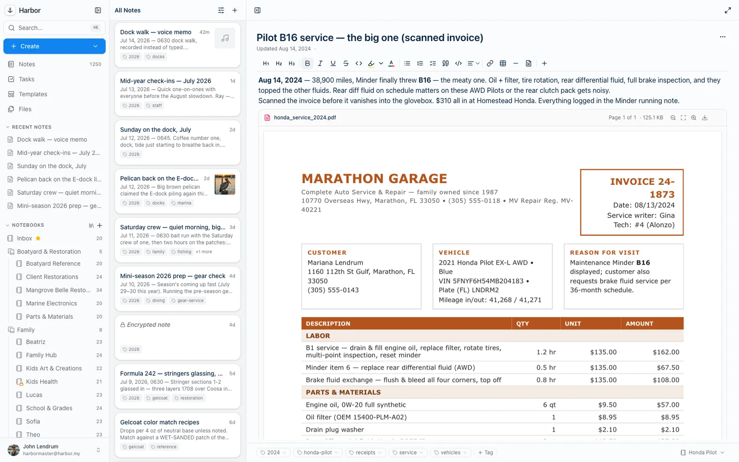Add a new notebook
739x462 pixels.
click(100, 225)
